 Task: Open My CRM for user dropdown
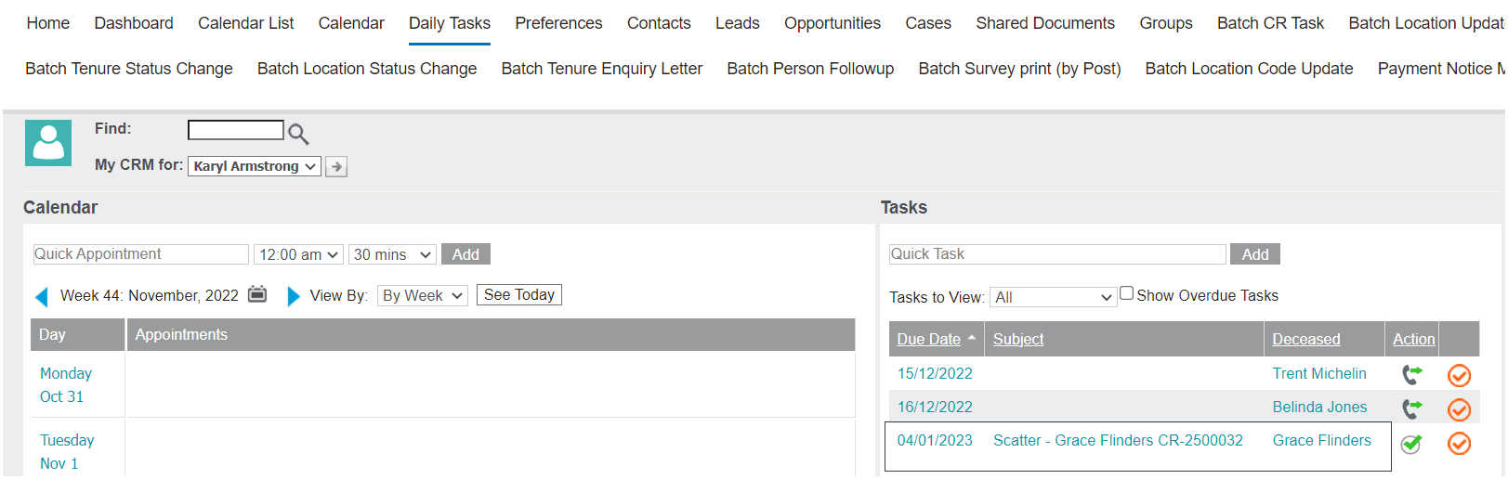point(255,166)
